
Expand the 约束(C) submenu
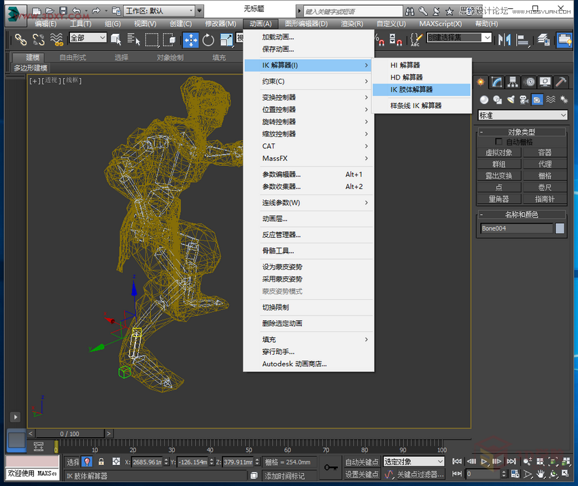[x=309, y=82]
